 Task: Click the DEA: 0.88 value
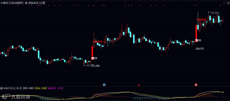coord(41,88)
